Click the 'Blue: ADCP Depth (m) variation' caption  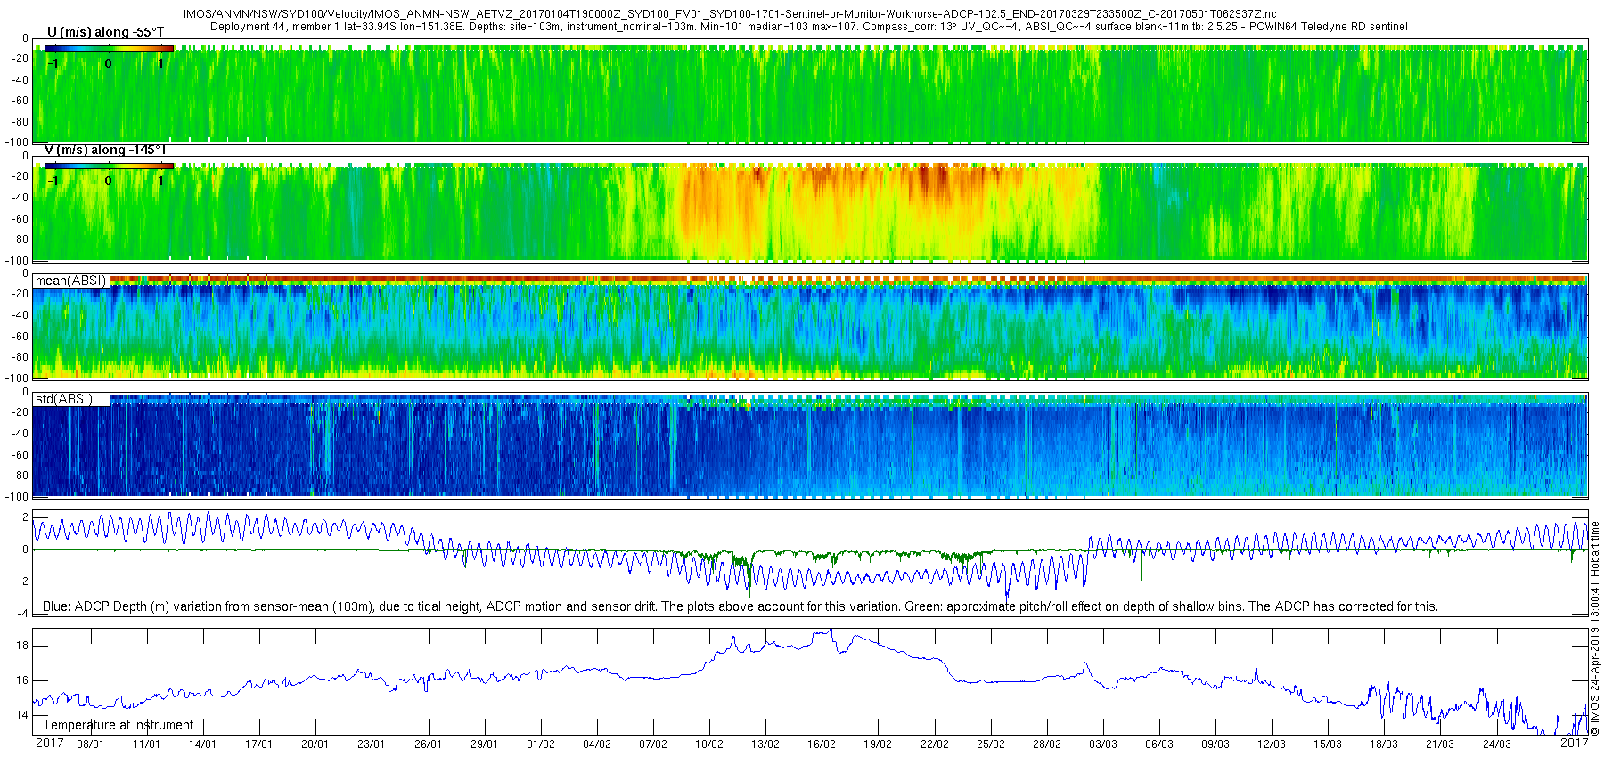[x=740, y=606]
